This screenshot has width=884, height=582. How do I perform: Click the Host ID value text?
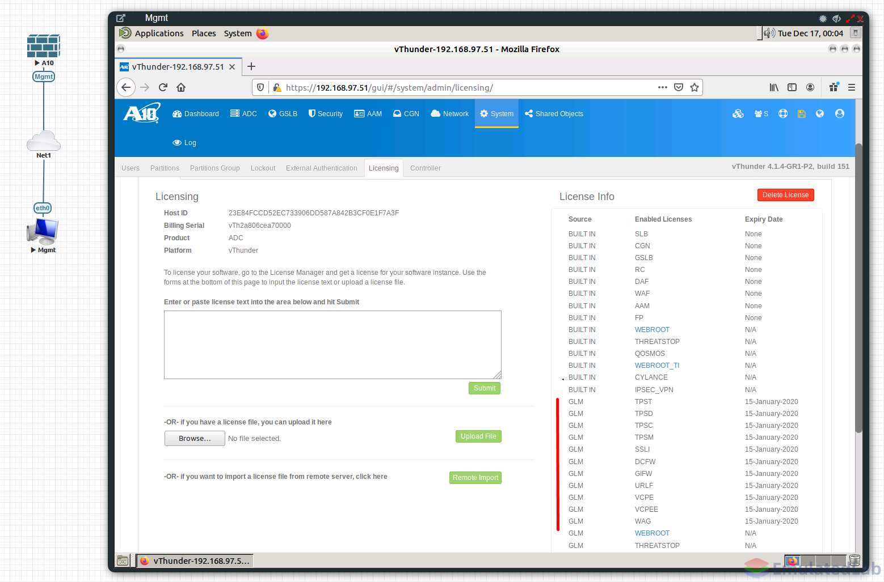tap(314, 213)
